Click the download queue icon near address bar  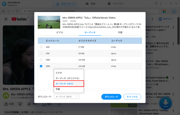click(x=174, y=11)
